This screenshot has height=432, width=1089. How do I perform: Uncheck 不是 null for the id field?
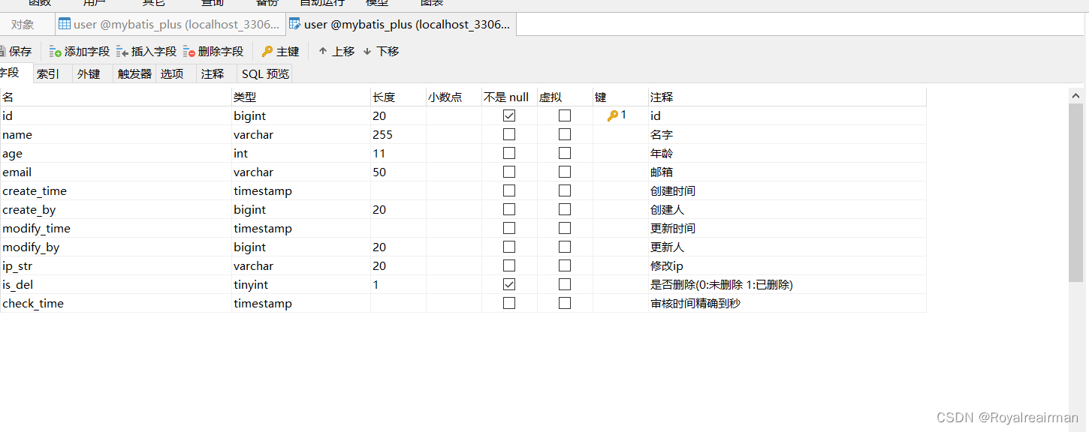pos(509,115)
